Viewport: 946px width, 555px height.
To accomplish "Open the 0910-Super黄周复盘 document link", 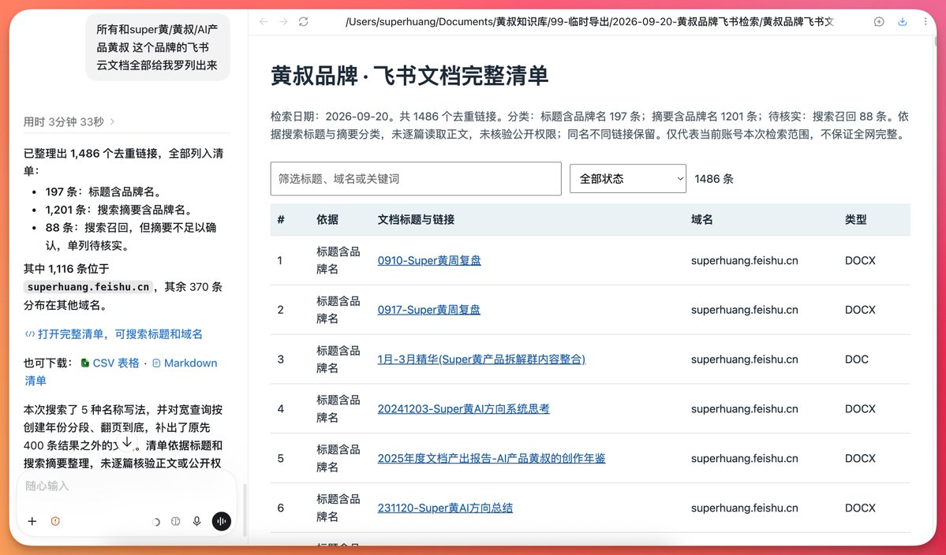I will click(x=429, y=260).
